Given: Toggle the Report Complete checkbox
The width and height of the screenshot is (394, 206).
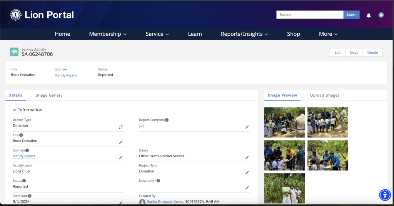Looking at the screenshot, I should 142,126.
